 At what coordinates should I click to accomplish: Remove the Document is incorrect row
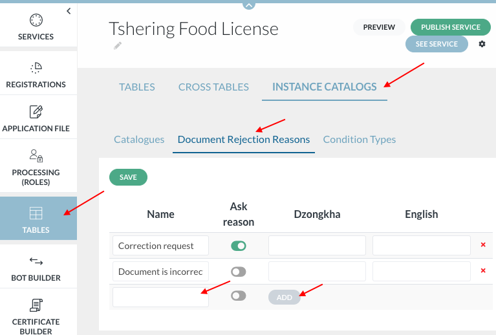pos(483,270)
